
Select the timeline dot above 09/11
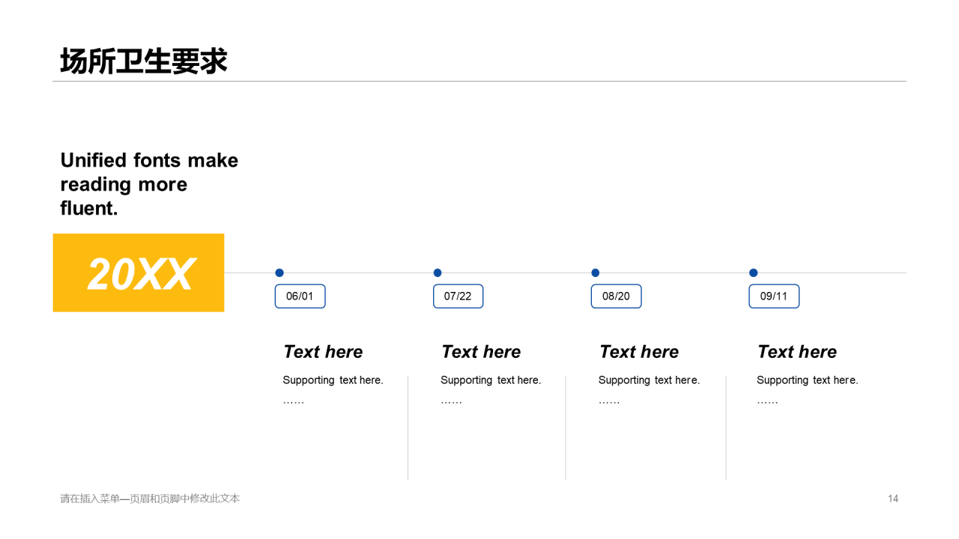(x=754, y=273)
